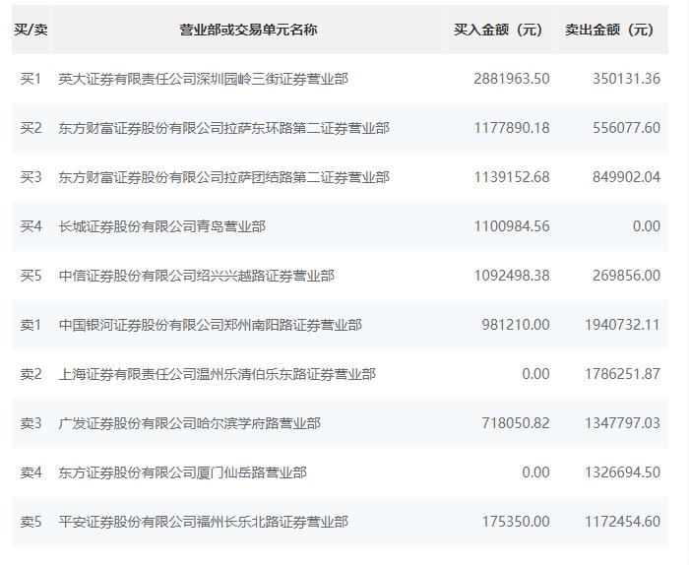689x565 pixels.
Task: Click the 营业部或交易单元名称 column header
Action: click(248, 30)
